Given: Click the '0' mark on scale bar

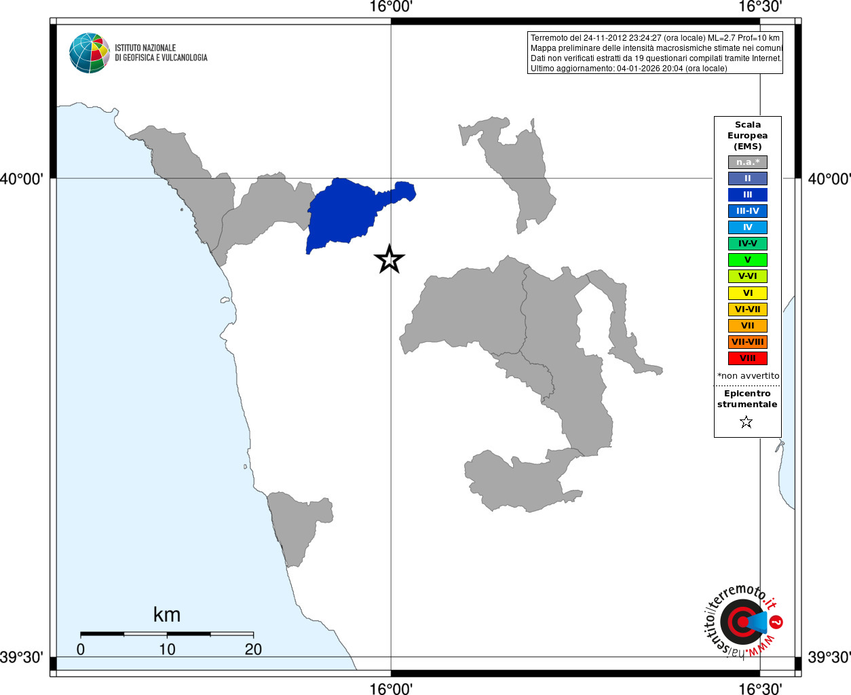Looking at the screenshot, I should 81,650.
